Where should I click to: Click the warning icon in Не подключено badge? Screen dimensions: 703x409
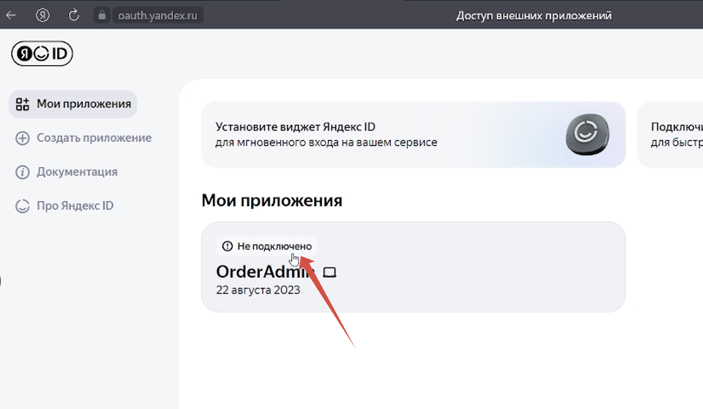tap(227, 246)
